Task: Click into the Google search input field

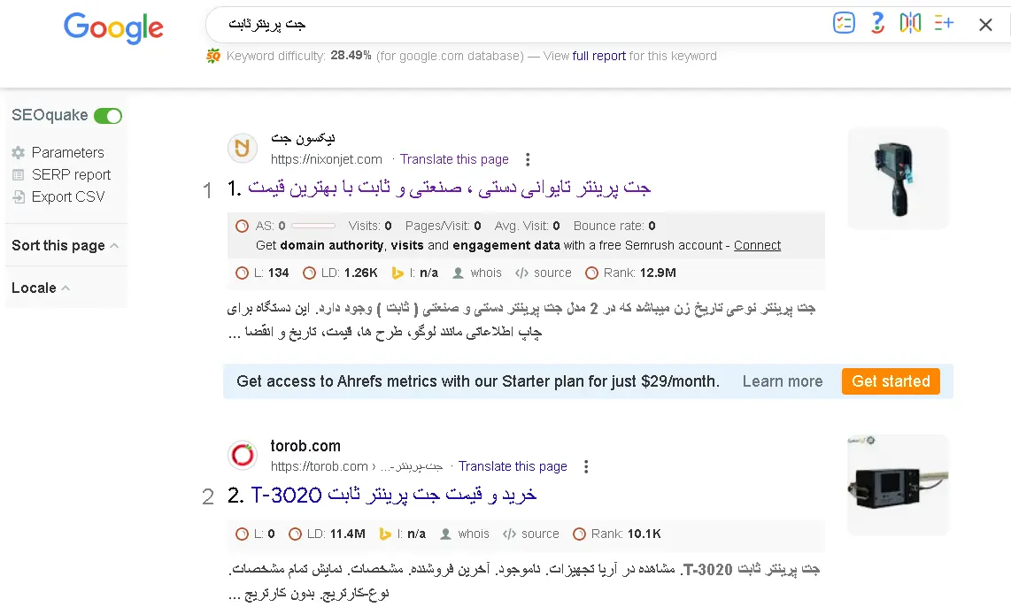Action: pyautogui.click(x=516, y=25)
